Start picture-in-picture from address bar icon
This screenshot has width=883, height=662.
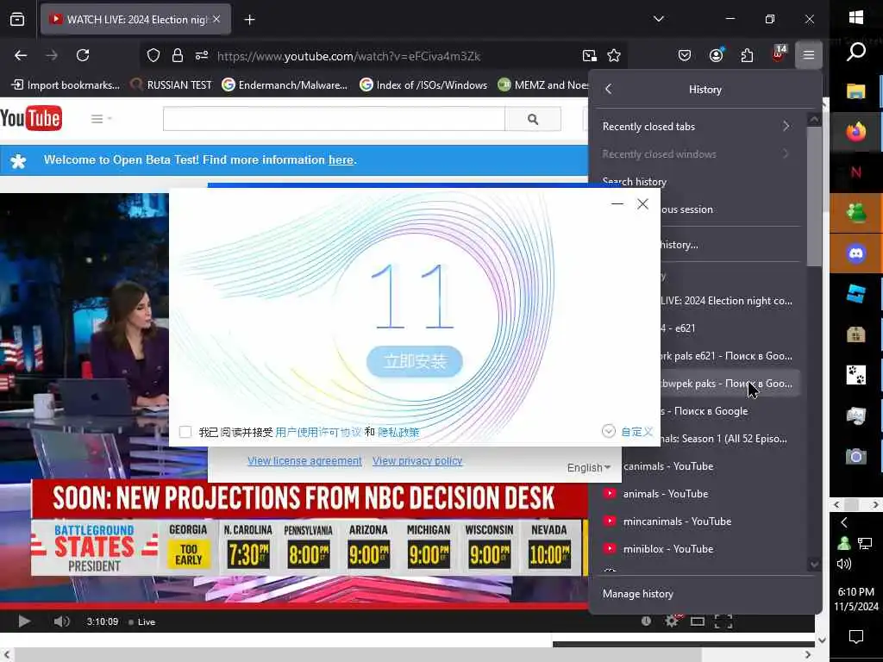(x=590, y=55)
